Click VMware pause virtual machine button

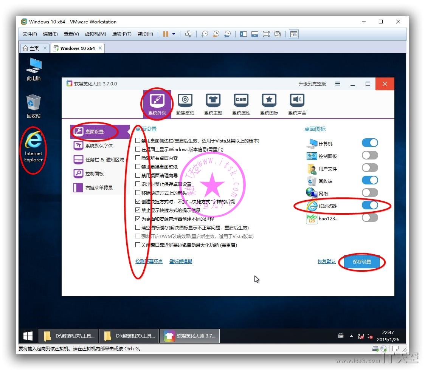pyautogui.click(x=166, y=34)
